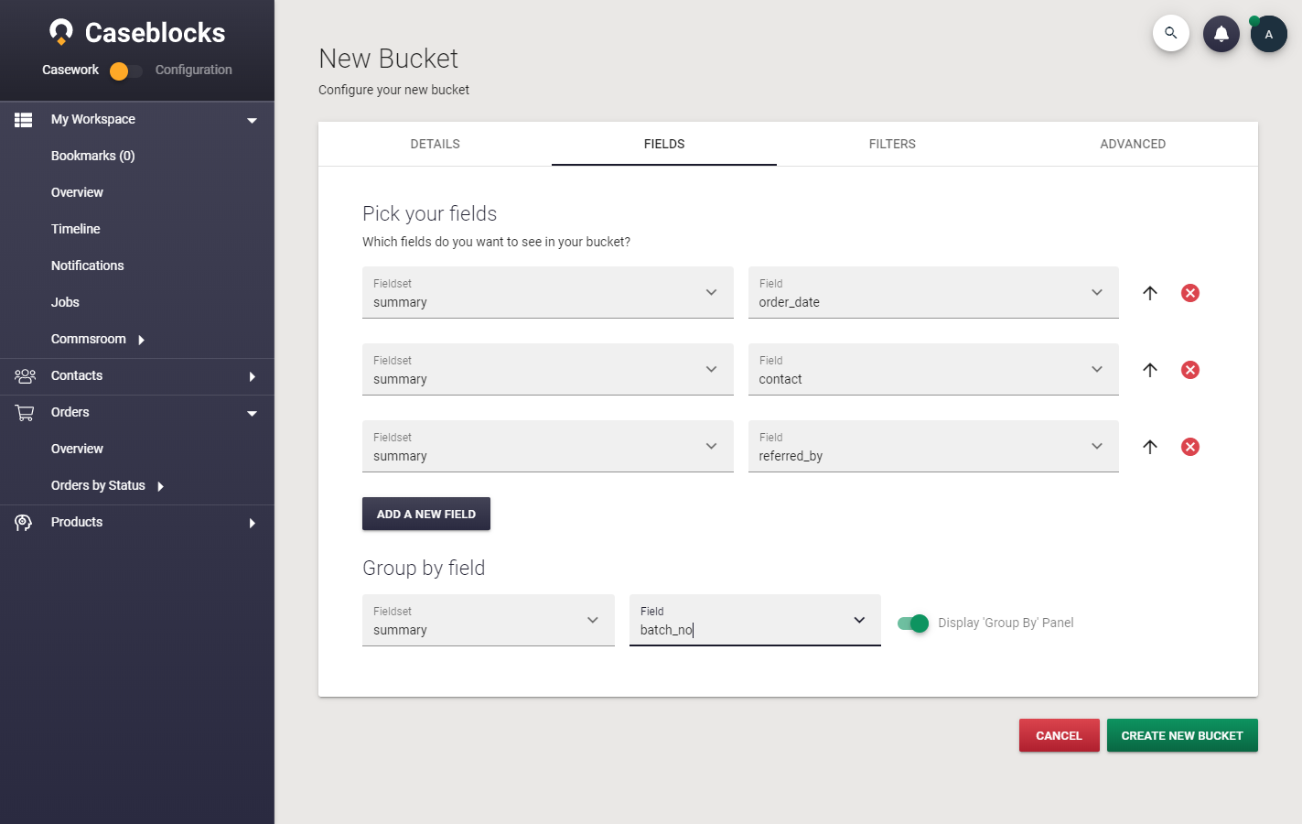1302x824 pixels.
Task: Open Field dropdown showing referred_by
Action: click(x=933, y=447)
